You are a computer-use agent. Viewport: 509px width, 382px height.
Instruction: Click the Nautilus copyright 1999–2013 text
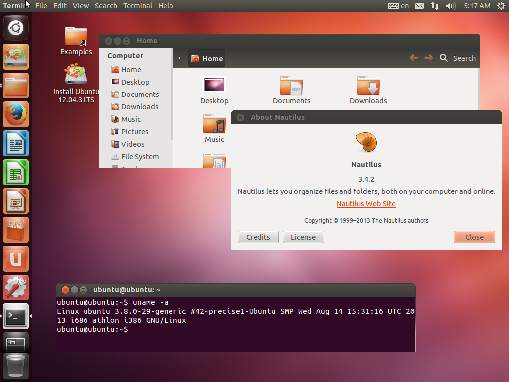coord(366,220)
